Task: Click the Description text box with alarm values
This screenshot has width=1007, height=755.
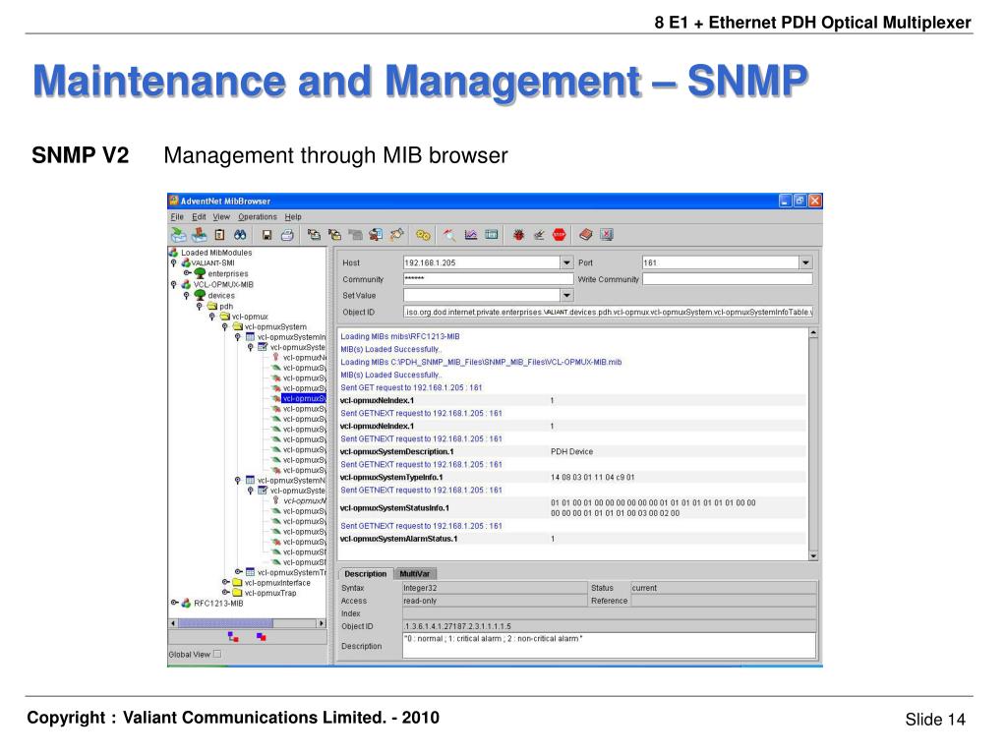Action: click(610, 645)
